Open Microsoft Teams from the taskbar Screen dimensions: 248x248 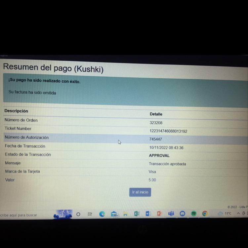[x=171, y=214]
